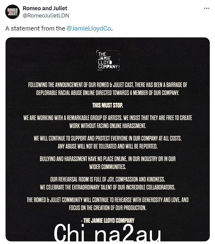Screen dimensions: 215x244
Task: Click the line 'Any abuse will not be tolerated'
Action: coord(107,146)
